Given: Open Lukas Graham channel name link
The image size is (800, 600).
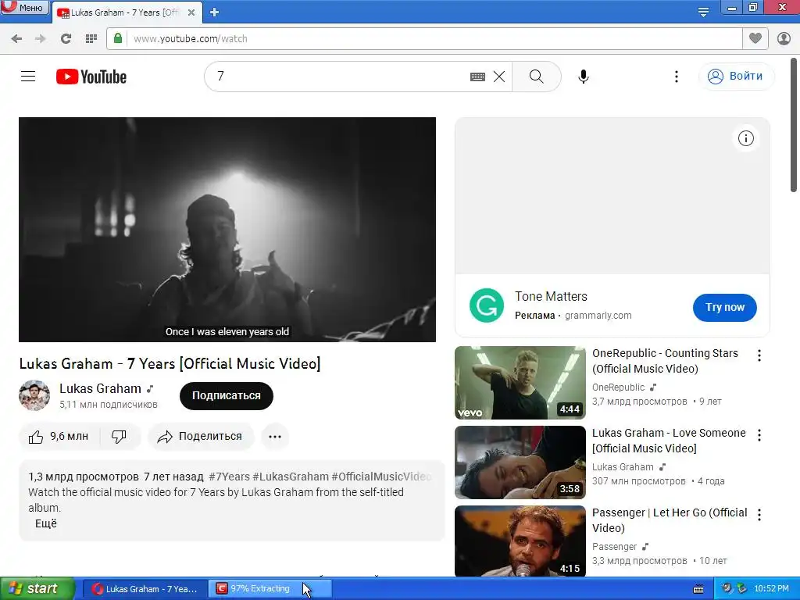Looking at the screenshot, I should pyautogui.click(x=100, y=389).
